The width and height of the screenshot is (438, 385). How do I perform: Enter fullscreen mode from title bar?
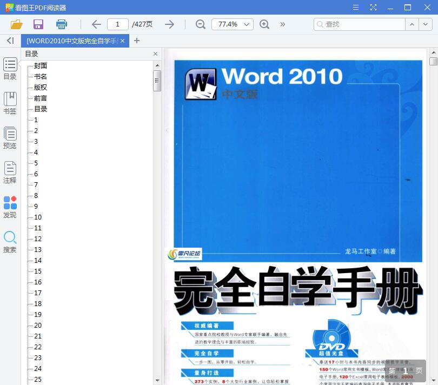373,7
